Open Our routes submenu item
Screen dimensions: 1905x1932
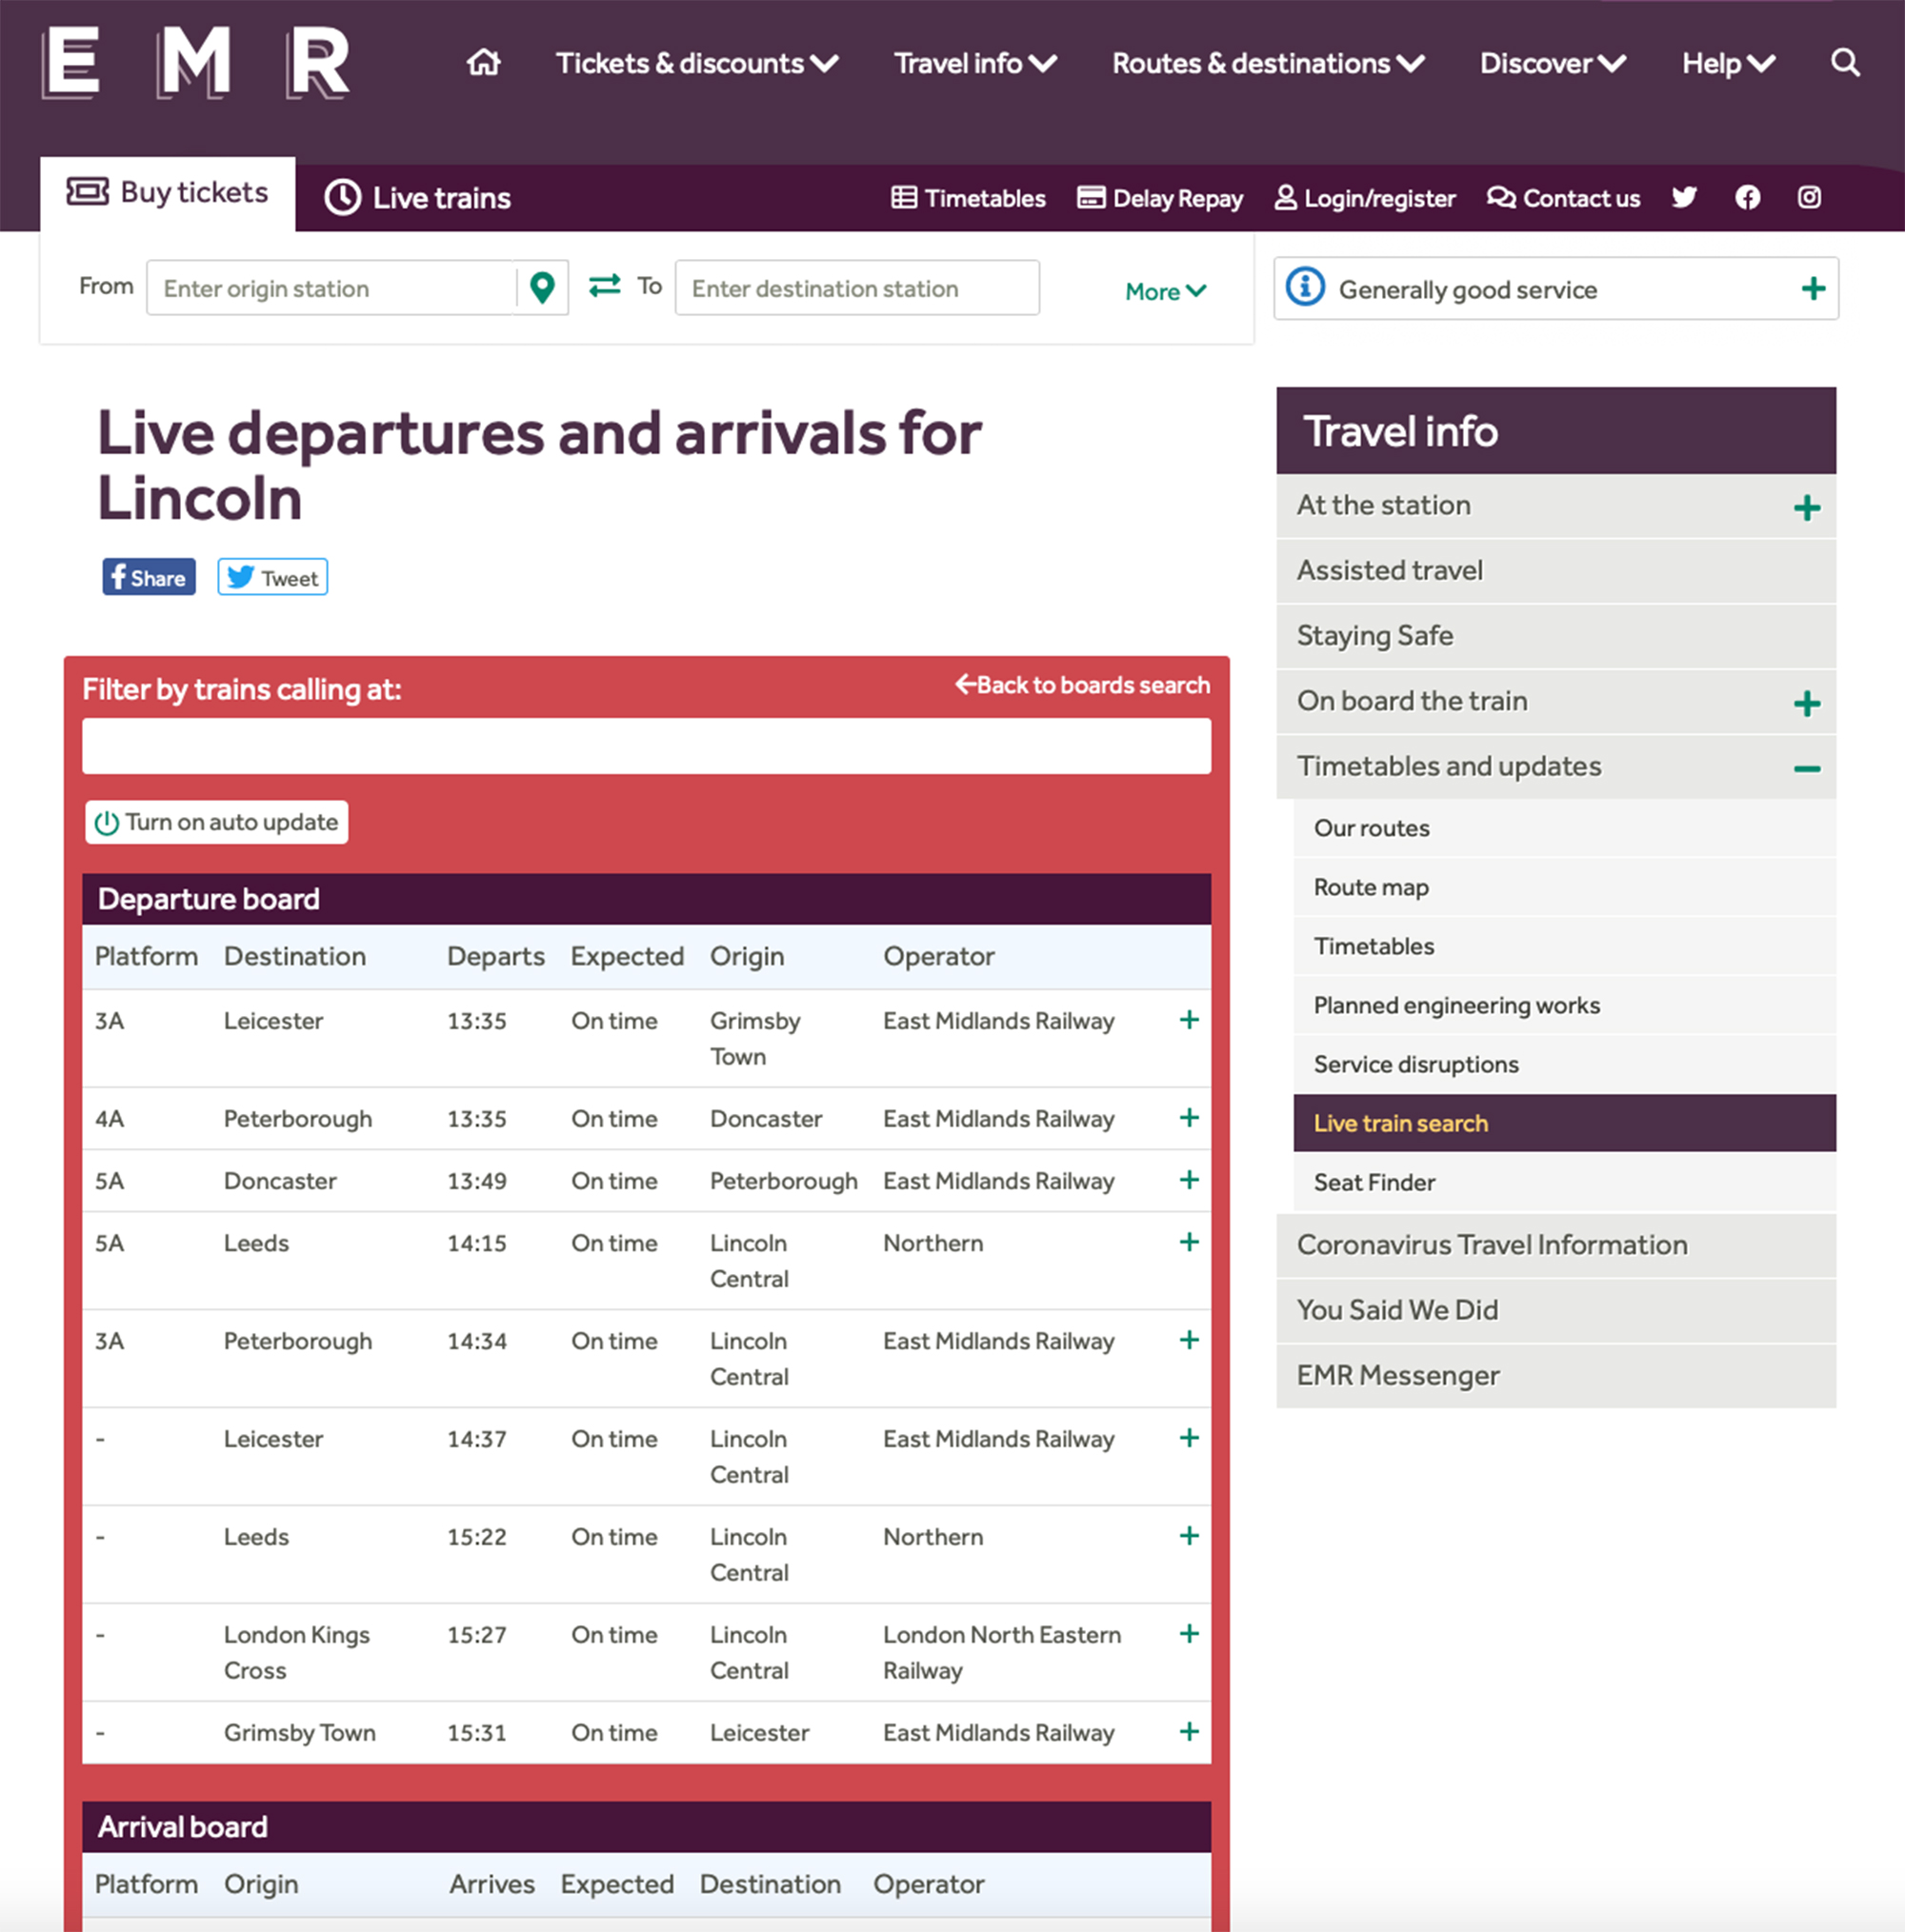(1564, 828)
